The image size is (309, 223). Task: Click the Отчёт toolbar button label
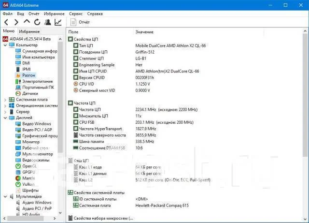click(x=84, y=22)
